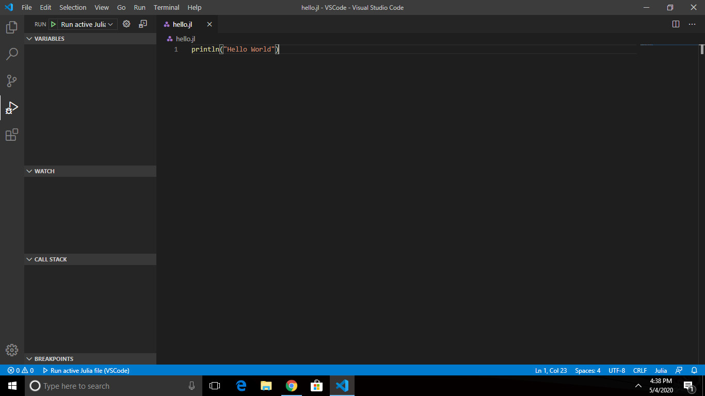Click the Windows taskbar search box

[114, 386]
